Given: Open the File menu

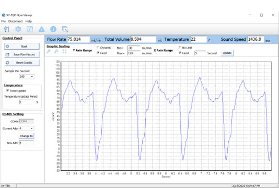Looking at the screenshot, I should [x=3, y=21].
